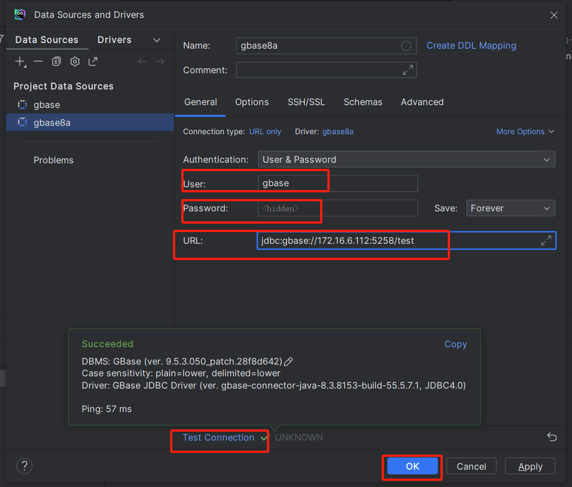The image size is (572, 487).
Task: Select gbase in Project Data Sources
Action: 90,105
